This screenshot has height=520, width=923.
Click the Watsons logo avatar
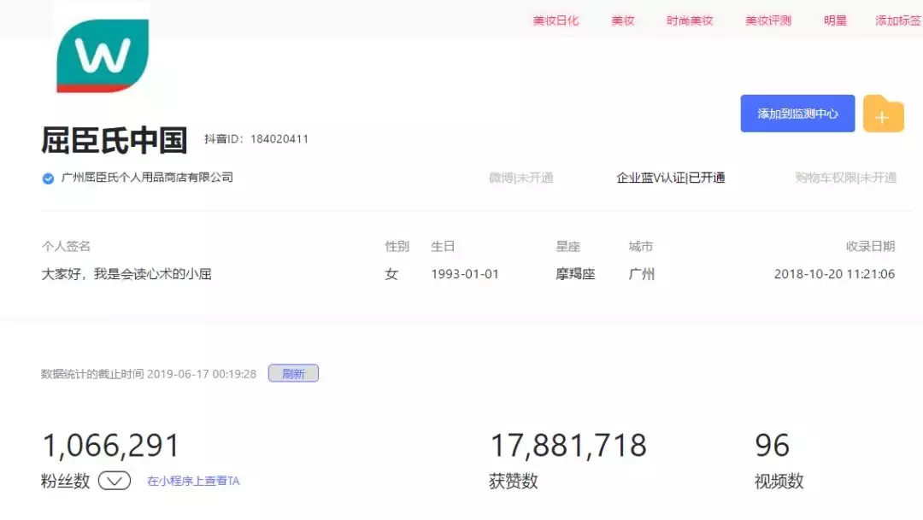tap(103, 56)
